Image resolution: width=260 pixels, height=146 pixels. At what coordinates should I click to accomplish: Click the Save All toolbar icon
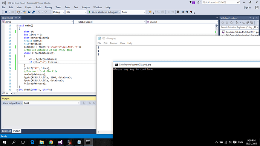(33, 12)
